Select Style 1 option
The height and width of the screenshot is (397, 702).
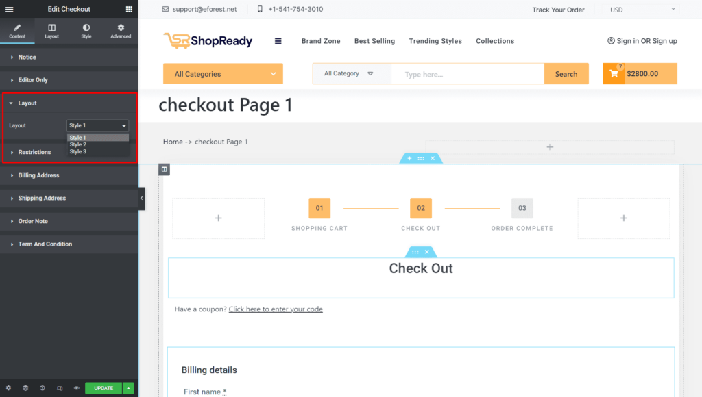pos(98,138)
